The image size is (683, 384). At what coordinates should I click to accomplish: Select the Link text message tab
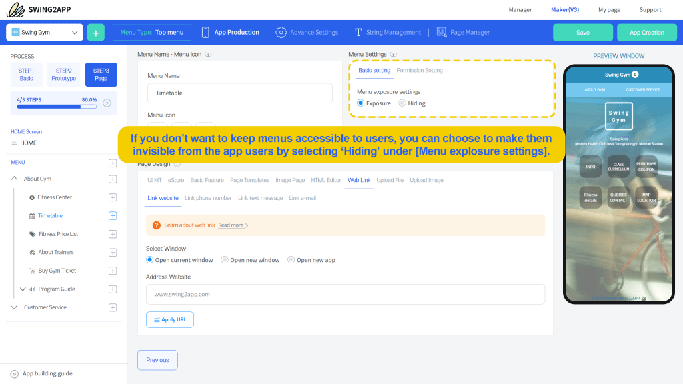click(x=261, y=198)
